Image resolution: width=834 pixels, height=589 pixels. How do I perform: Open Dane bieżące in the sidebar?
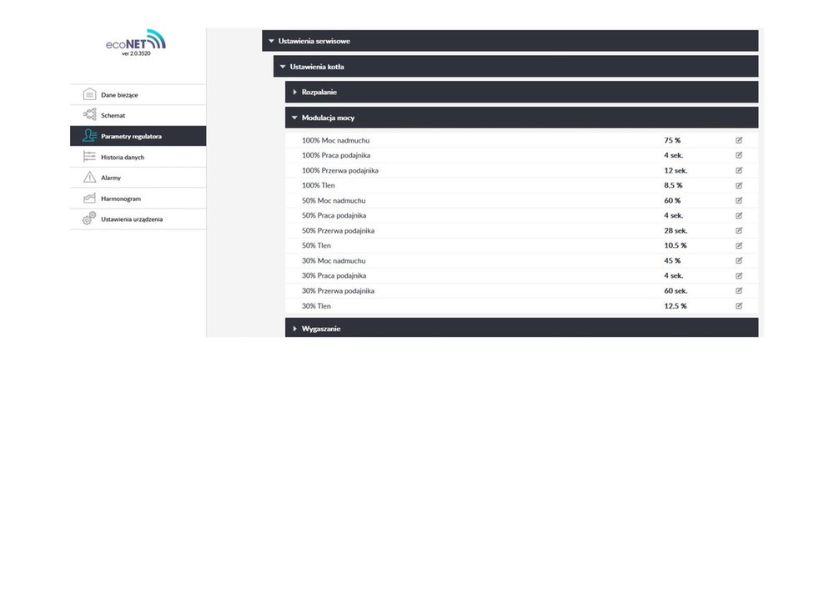point(119,95)
